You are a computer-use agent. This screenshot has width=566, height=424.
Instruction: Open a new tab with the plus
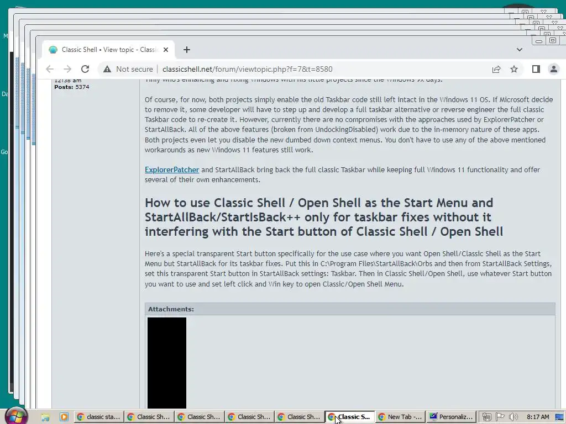(187, 50)
